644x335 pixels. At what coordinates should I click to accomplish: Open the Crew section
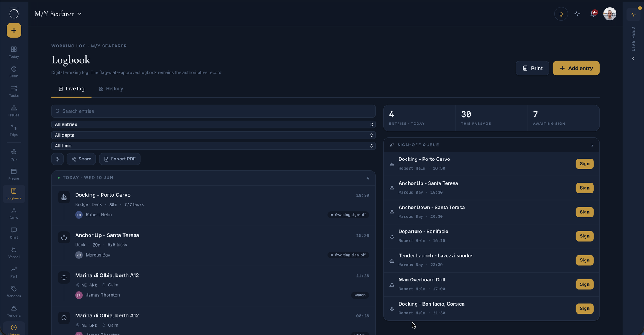click(x=14, y=213)
